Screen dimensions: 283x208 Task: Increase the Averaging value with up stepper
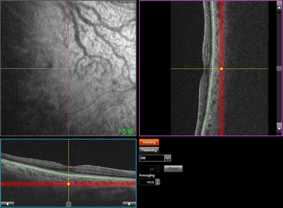coord(158,181)
